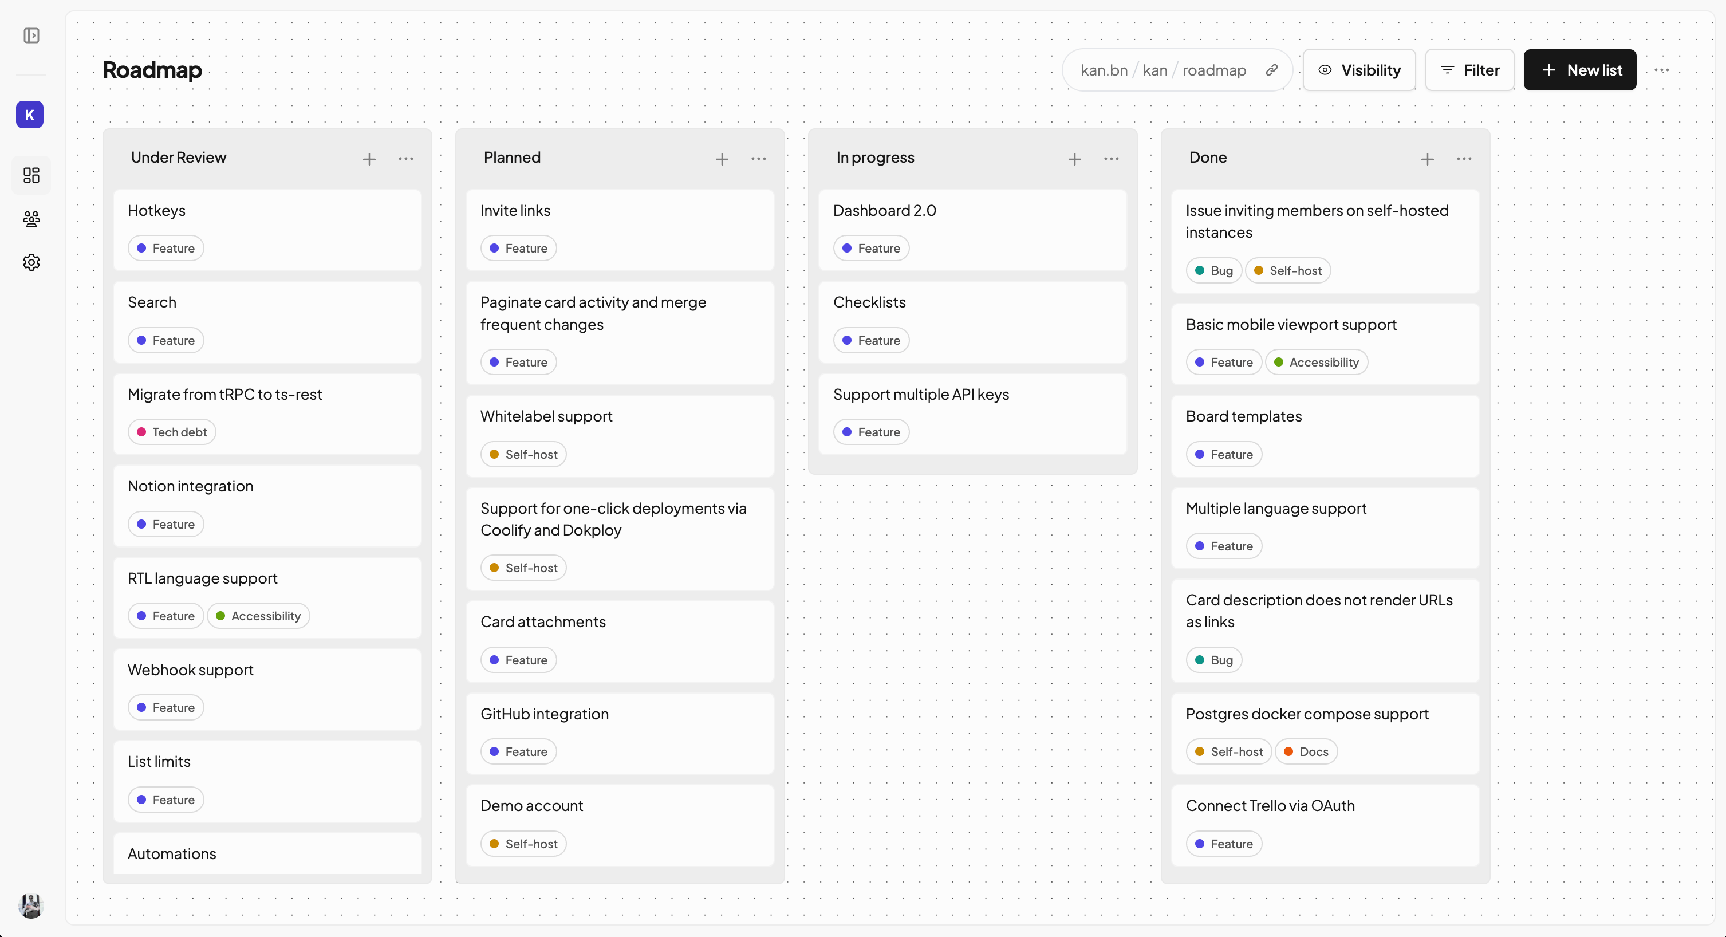Open user profile avatar at bottom left
The width and height of the screenshot is (1726, 937).
(x=31, y=905)
